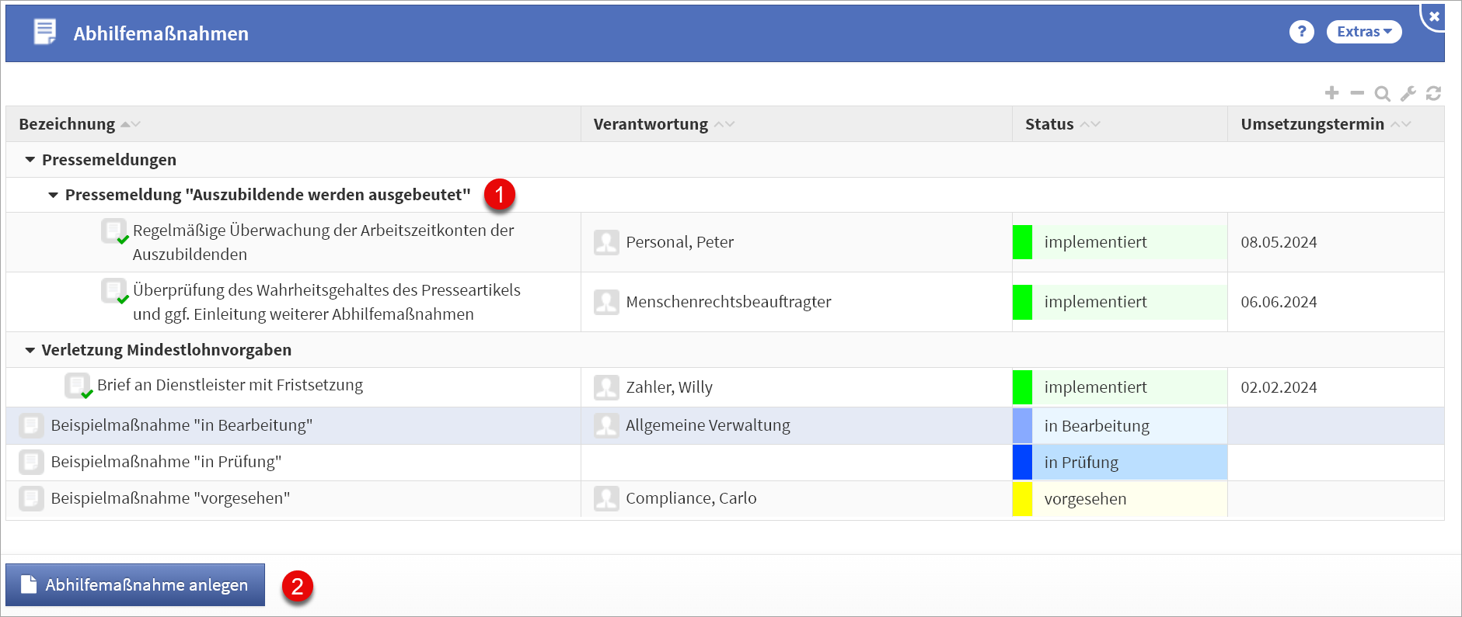Click the document icon in the Abhilfemaßnahmen header
Screen dimensions: 1462x617
coord(45,32)
